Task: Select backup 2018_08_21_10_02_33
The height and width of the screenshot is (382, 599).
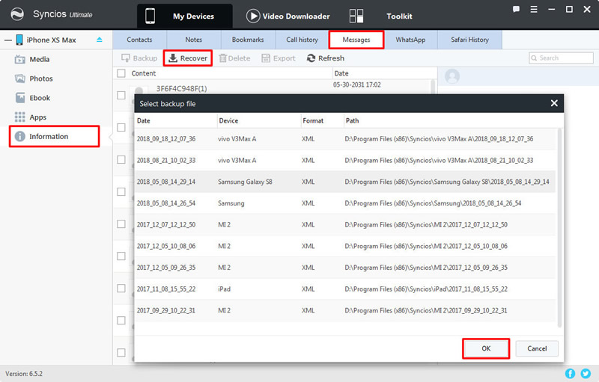Action: (345, 160)
